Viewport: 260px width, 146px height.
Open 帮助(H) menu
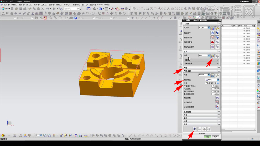point(107,5)
